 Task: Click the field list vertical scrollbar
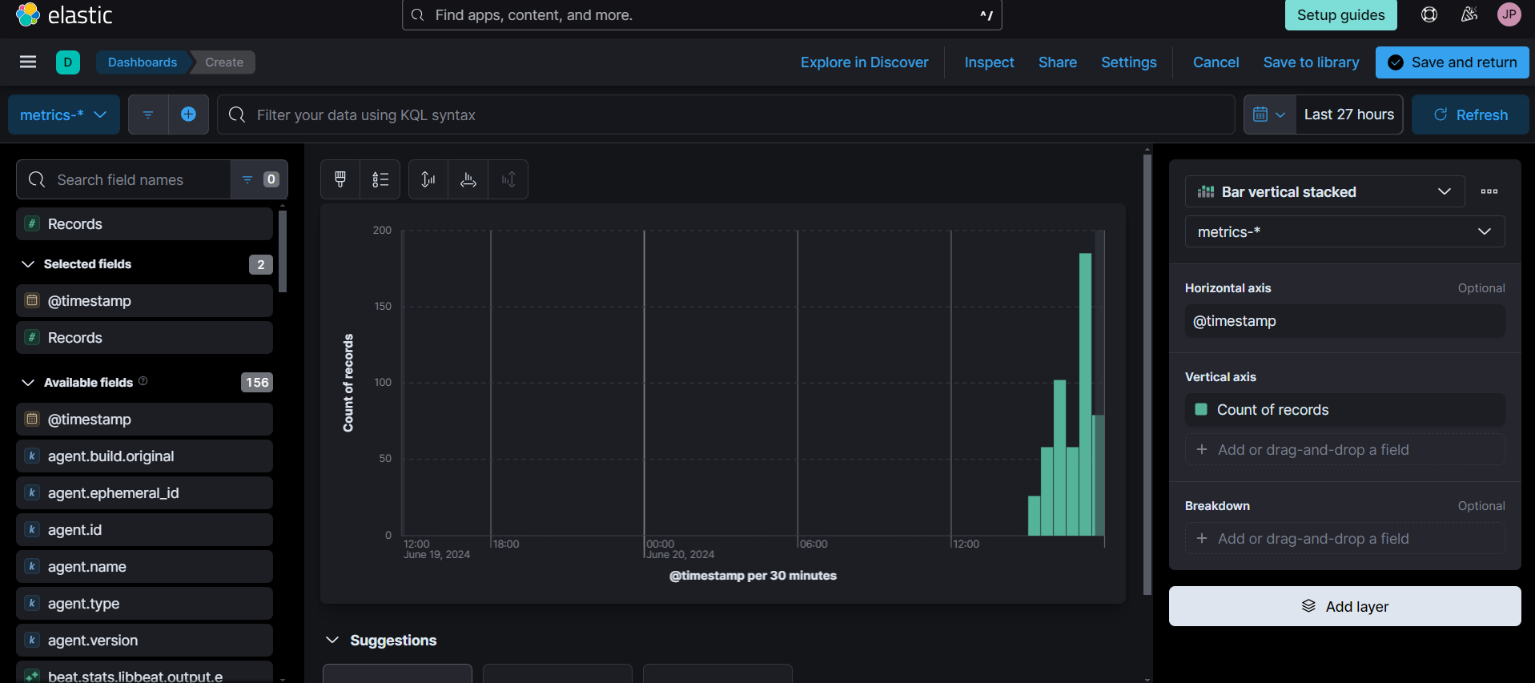point(283,251)
